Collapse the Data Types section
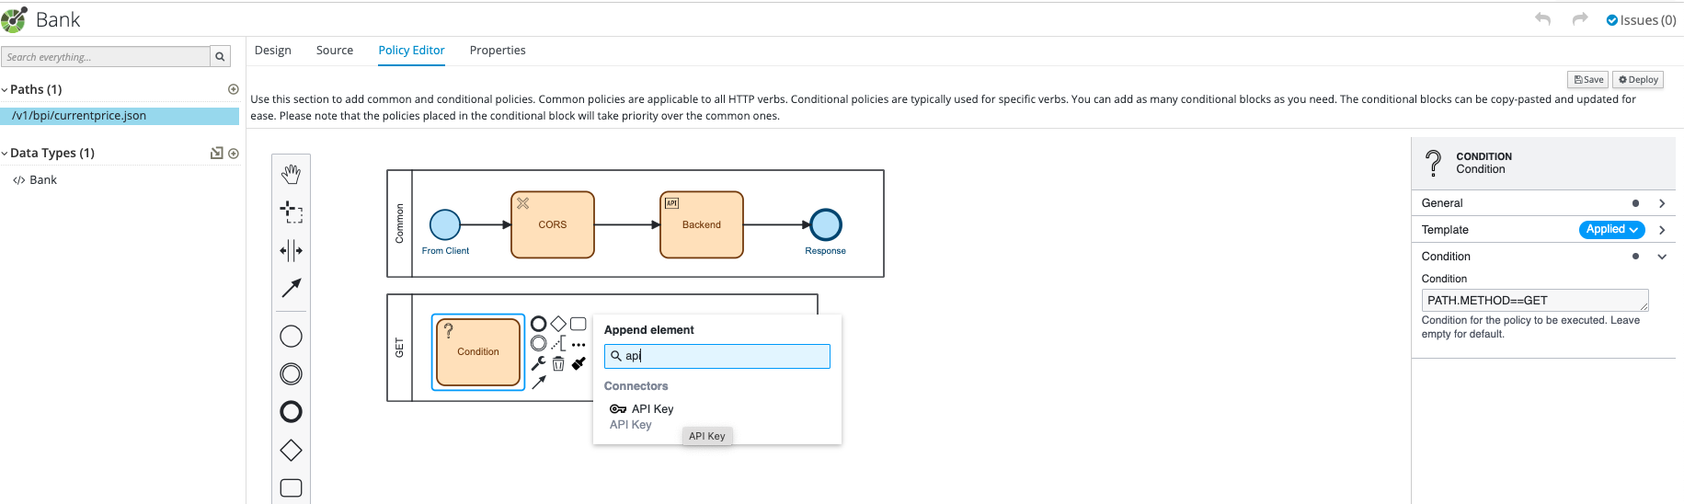Viewport: 1684px width, 504px height. pos(5,154)
